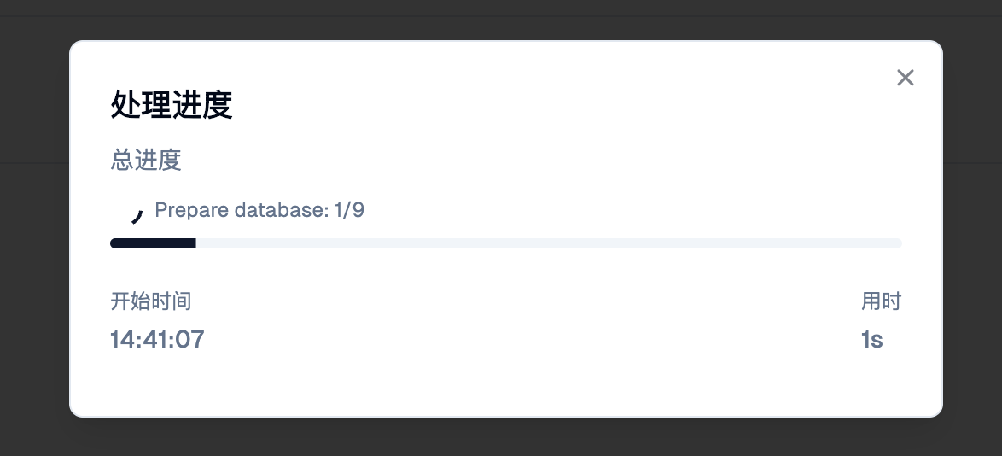Click the loading spinner icon
1002x456 pixels.
point(136,216)
